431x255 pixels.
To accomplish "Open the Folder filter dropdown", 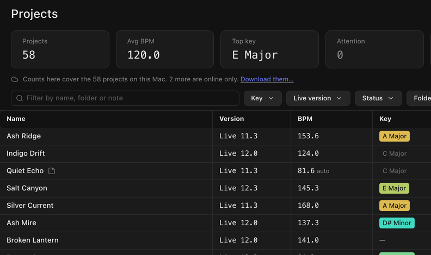I will (418, 98).
